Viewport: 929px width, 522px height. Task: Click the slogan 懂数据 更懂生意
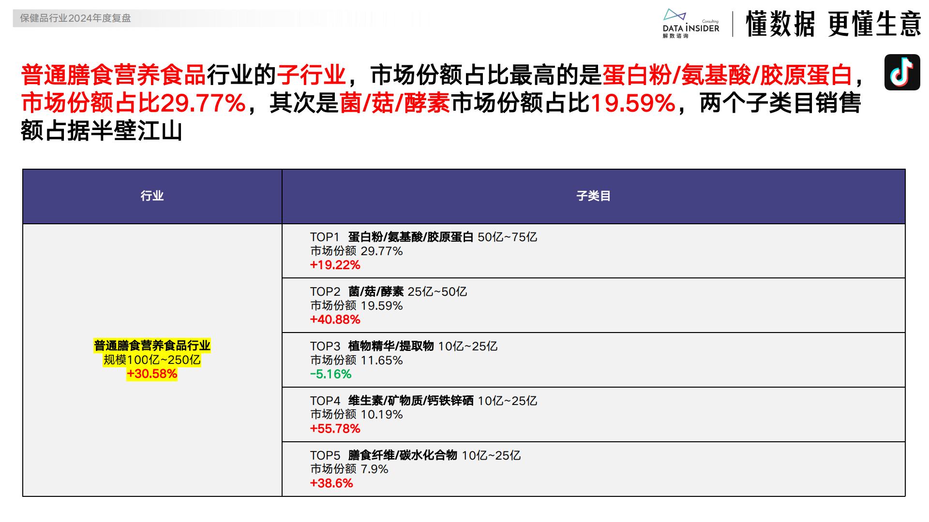tap(833, 24)
